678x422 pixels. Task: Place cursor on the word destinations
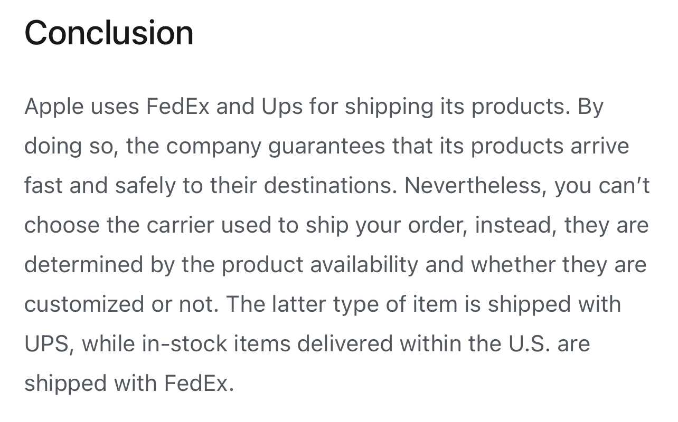(x=330, y=186)
